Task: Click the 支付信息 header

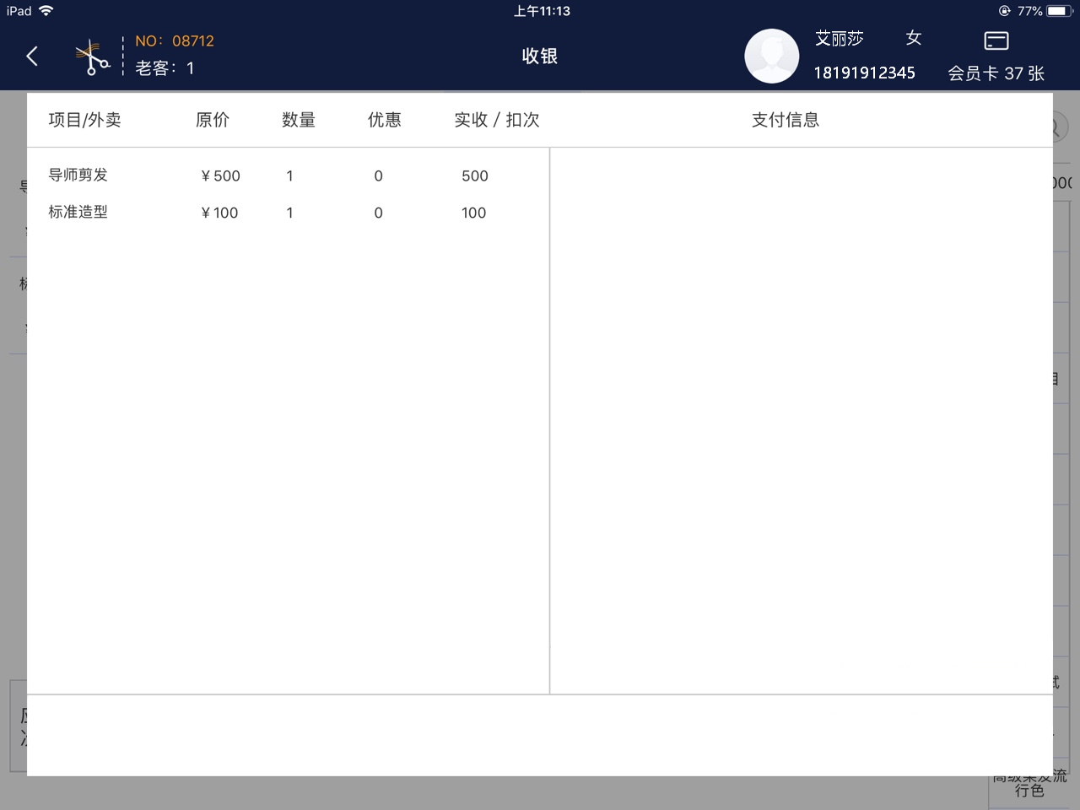Action: (786, 120)
